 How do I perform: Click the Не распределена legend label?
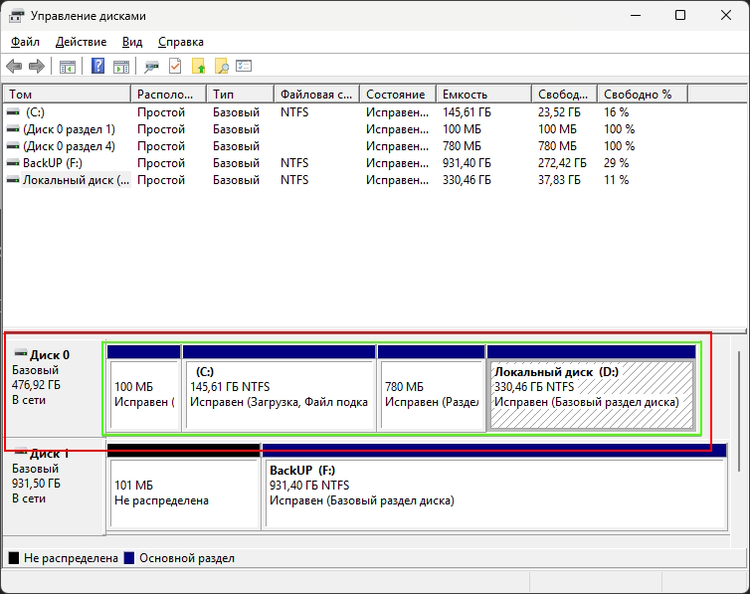(71, 558)
